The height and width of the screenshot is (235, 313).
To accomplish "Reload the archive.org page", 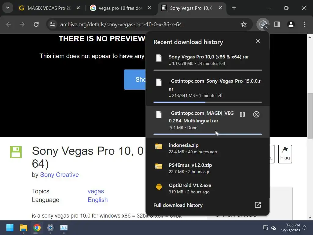I will 36,24.
